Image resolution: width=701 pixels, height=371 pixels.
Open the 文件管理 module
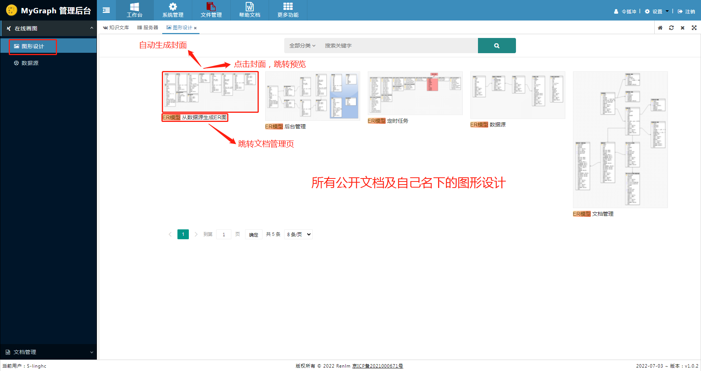tap(211, 10)
